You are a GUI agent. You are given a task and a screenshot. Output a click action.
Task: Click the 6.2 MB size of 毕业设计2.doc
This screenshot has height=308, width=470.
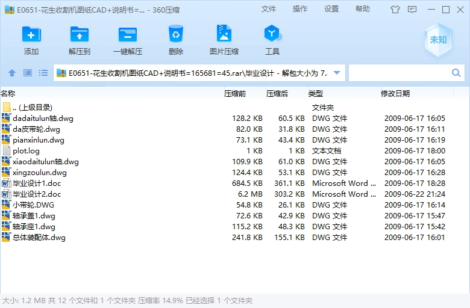coord(250,194)
